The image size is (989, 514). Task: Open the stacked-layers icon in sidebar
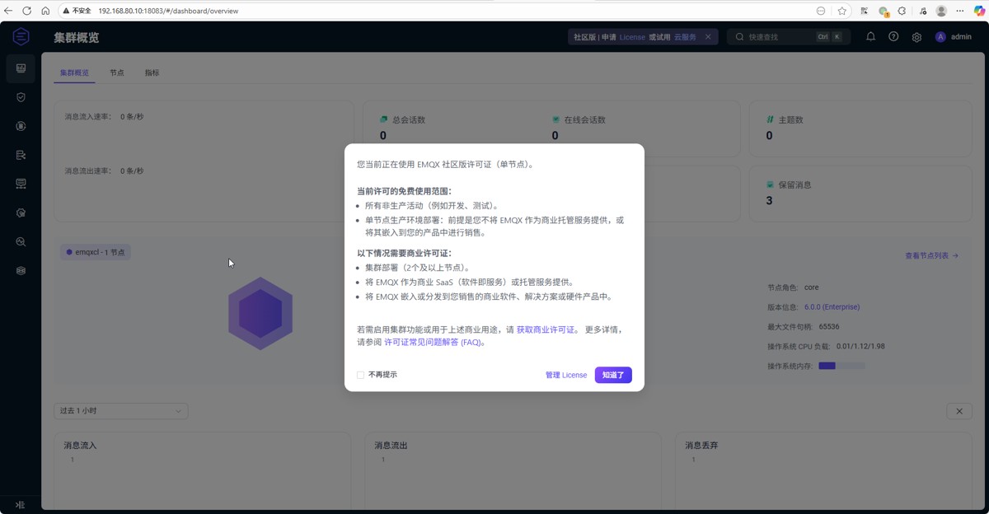21,270
